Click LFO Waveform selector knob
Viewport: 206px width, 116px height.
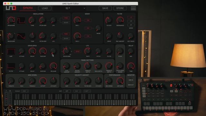(66, 51)
